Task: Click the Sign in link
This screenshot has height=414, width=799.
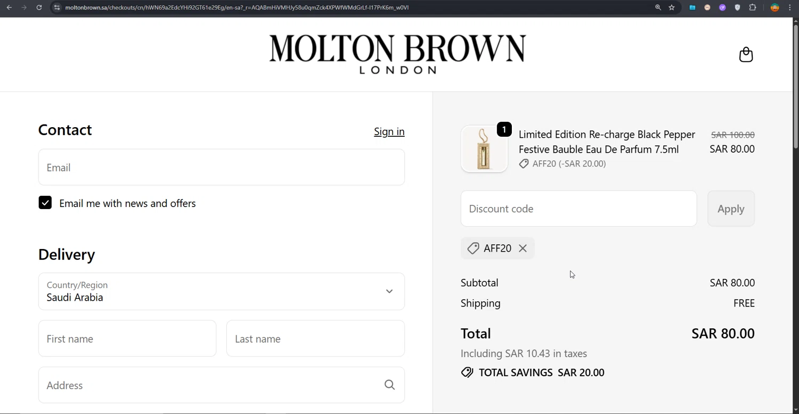Action: coord(389,131)
